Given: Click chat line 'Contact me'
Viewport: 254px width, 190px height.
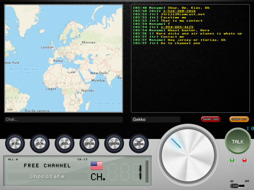Looking at the screenshot, I should (172, 36).
